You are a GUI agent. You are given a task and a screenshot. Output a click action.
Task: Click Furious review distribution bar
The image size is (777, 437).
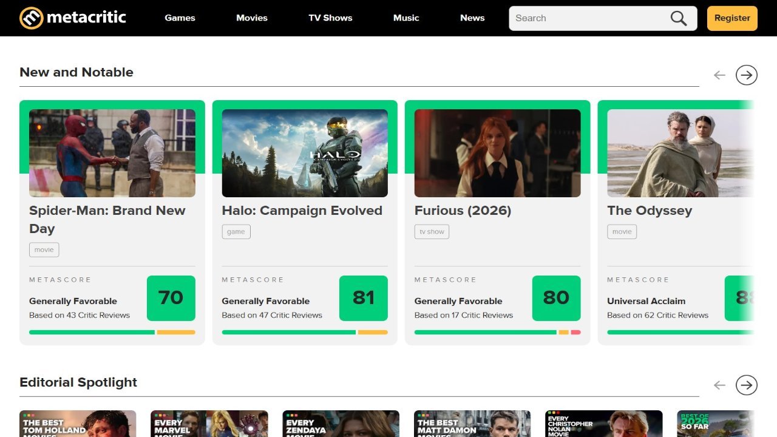tap(497, 332)
